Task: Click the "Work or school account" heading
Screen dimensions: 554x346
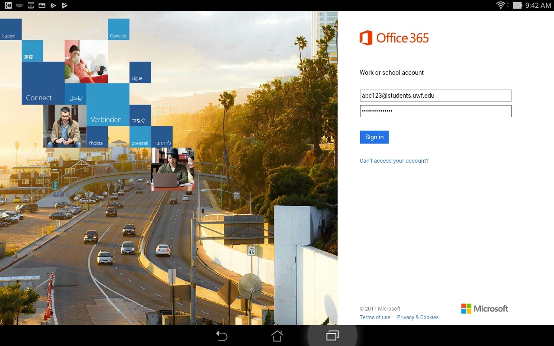Action: coord(392,73)
